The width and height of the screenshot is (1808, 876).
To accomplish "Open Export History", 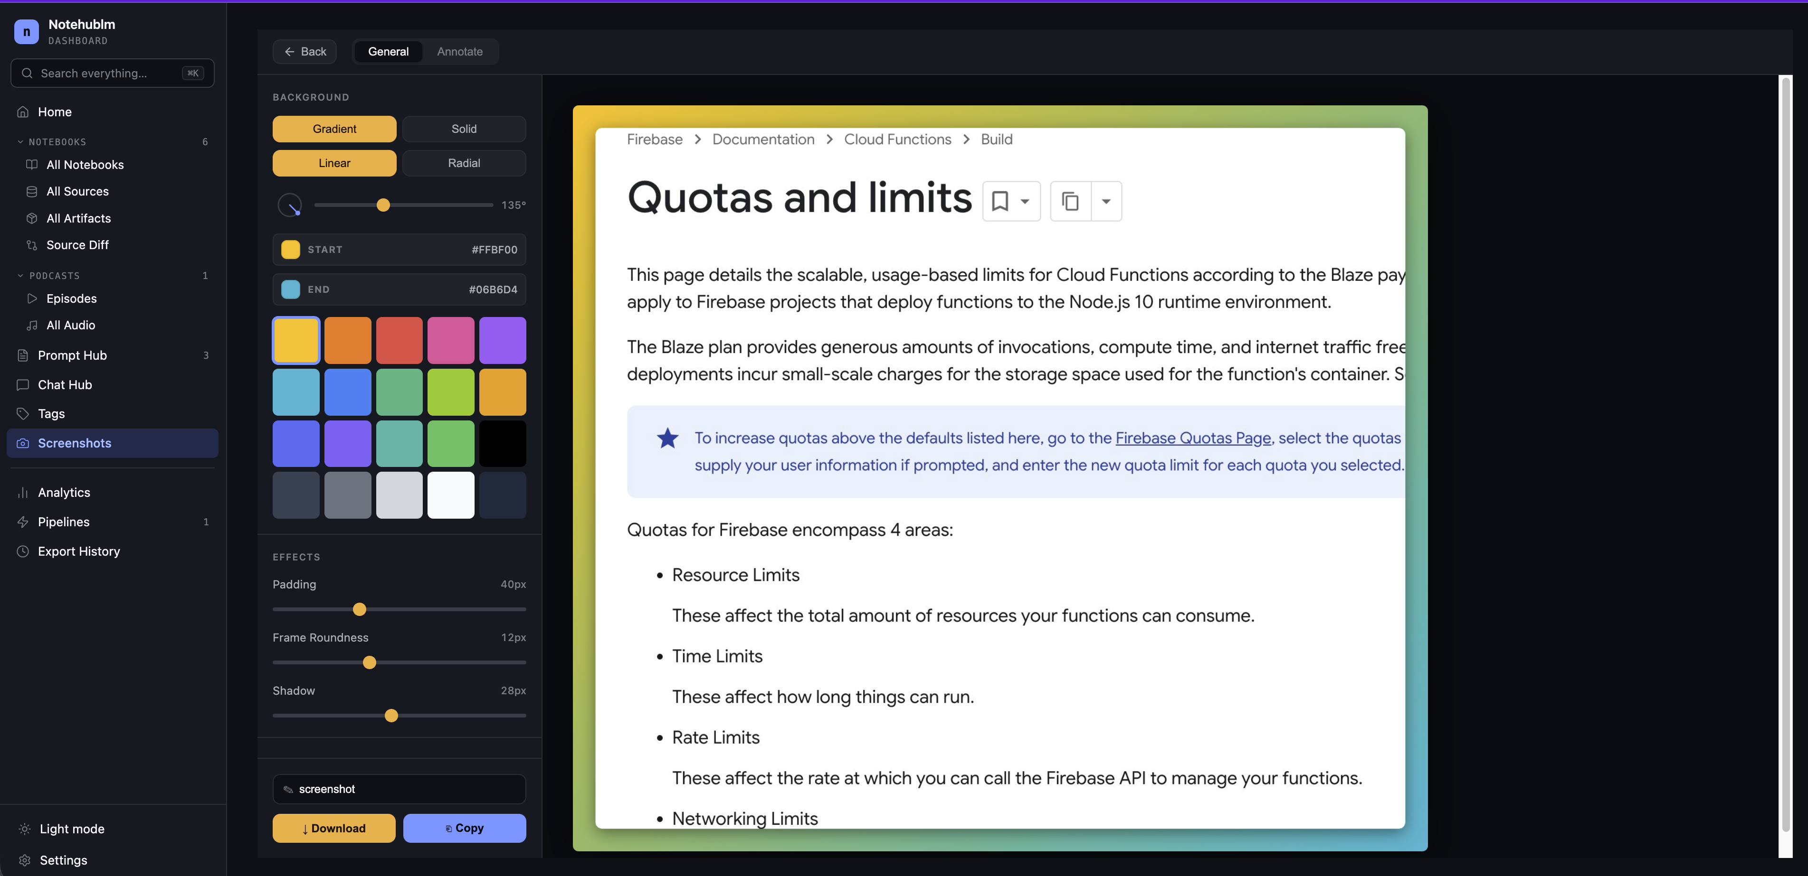I will point(112,551).
